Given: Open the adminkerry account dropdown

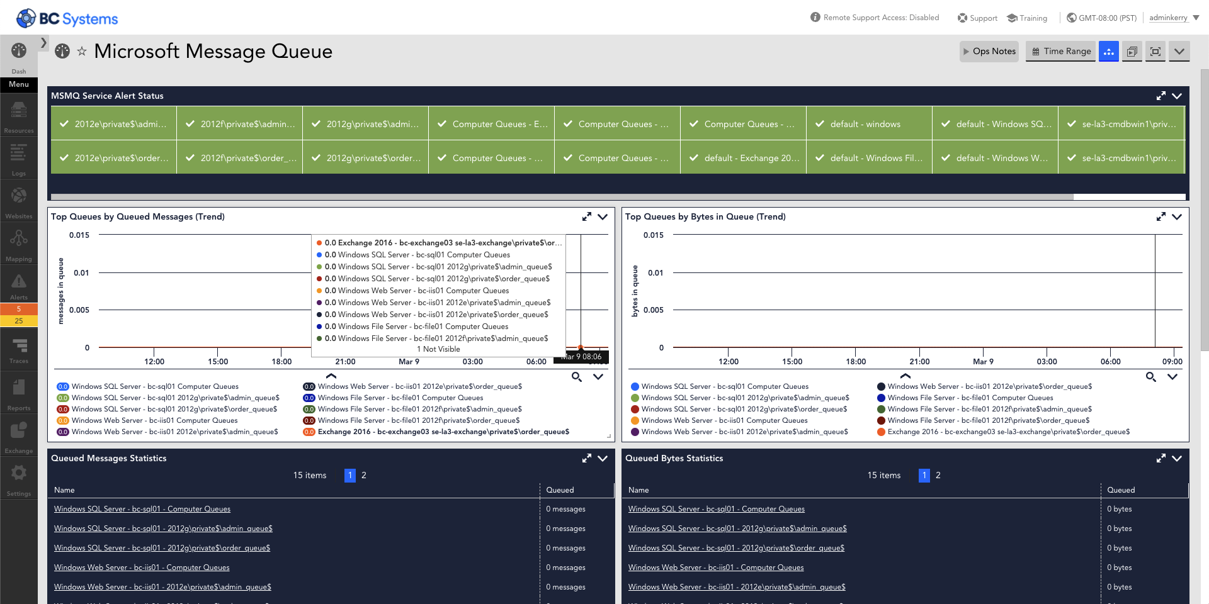Looking at the screenshot, I should tap(1168, 17).
